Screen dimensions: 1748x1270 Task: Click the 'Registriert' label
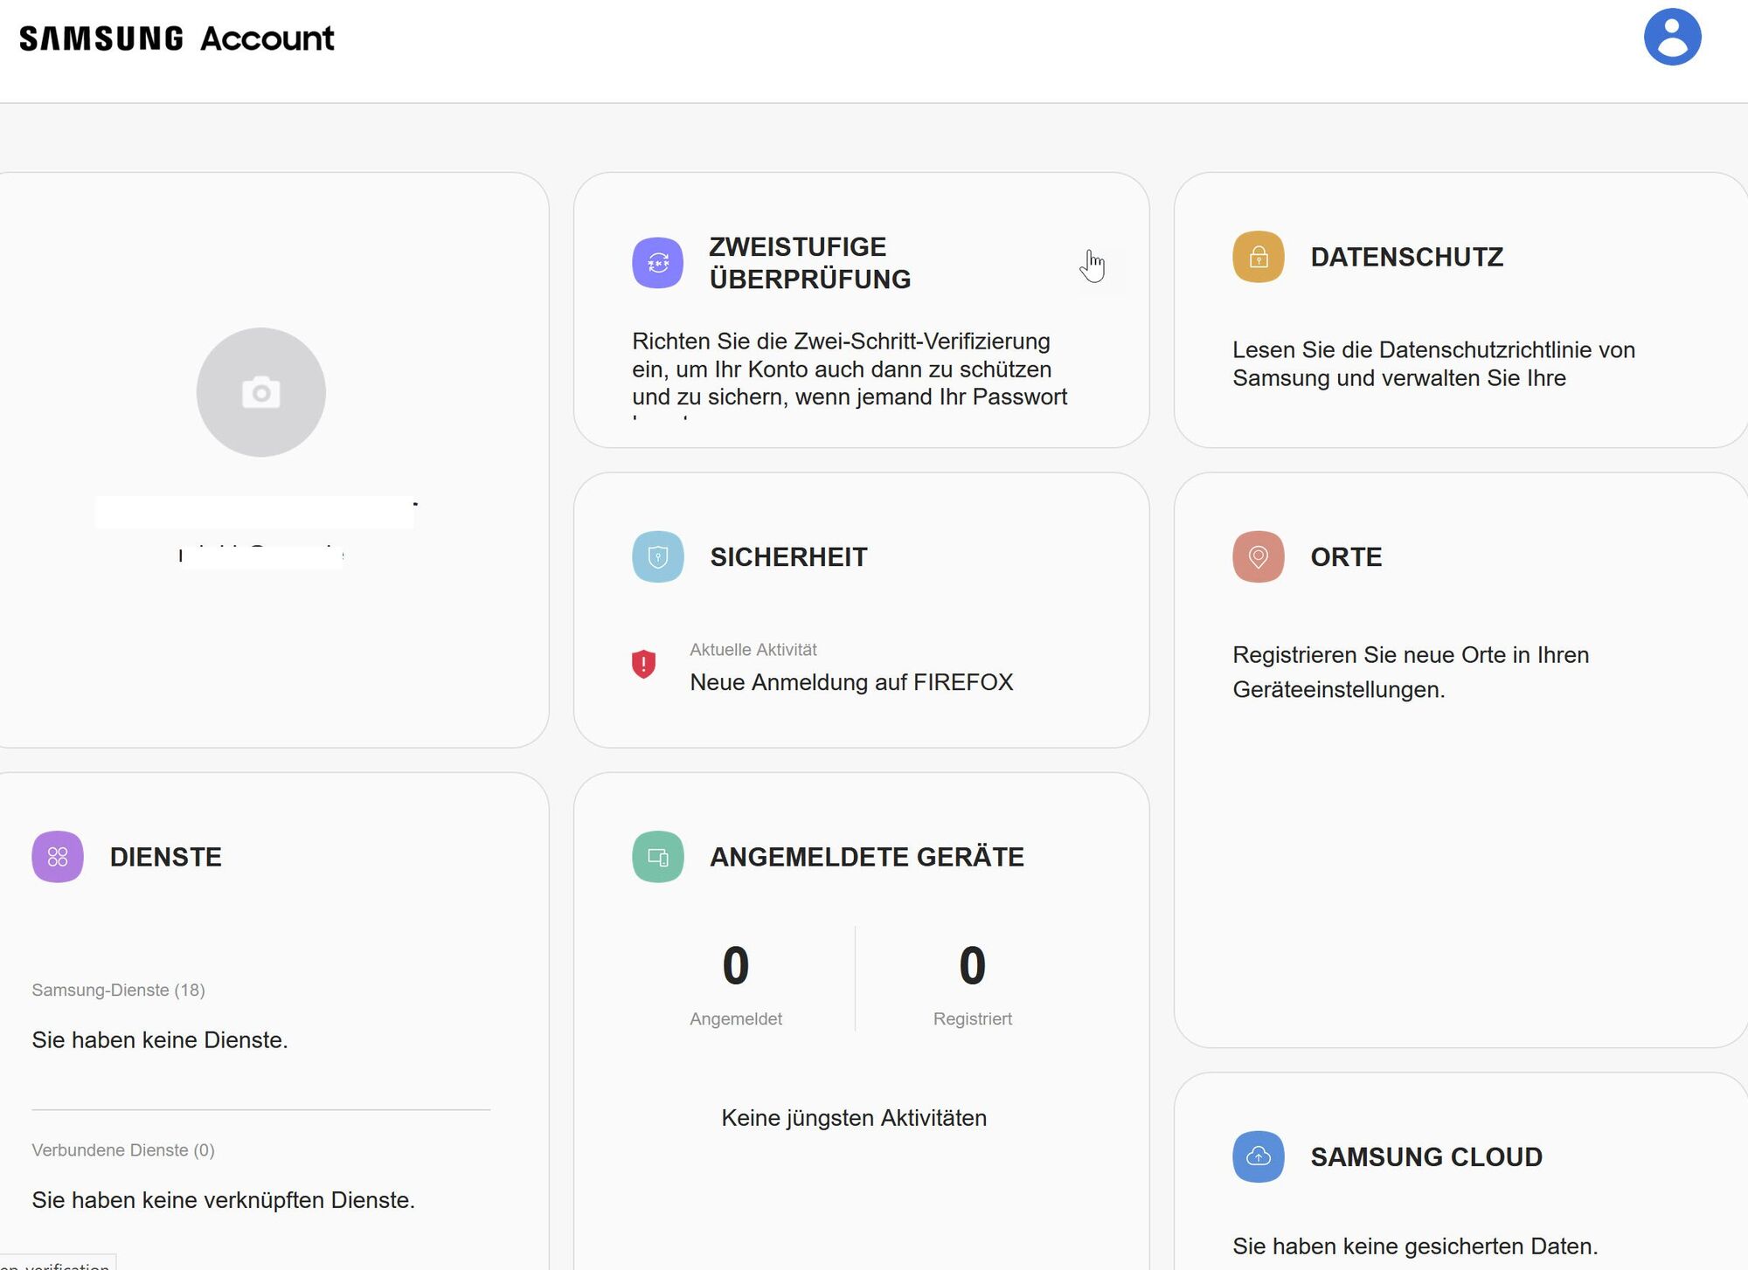click(972, 1018)
